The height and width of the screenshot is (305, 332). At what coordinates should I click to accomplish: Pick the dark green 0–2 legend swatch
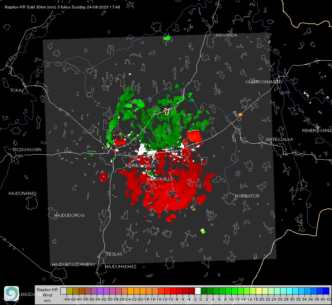204,291
